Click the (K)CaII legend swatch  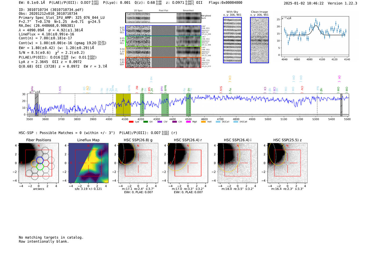(218, 122)
